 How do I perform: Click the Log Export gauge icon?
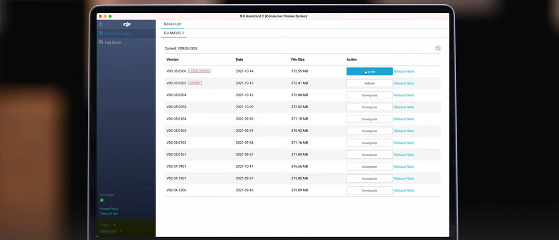pyautogui.click(x=101, y=43)
